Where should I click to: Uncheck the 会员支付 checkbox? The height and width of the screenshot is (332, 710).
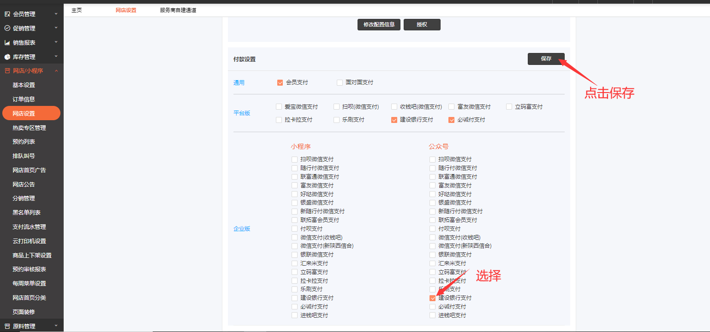pyautogui.click(x=280, y=83)
